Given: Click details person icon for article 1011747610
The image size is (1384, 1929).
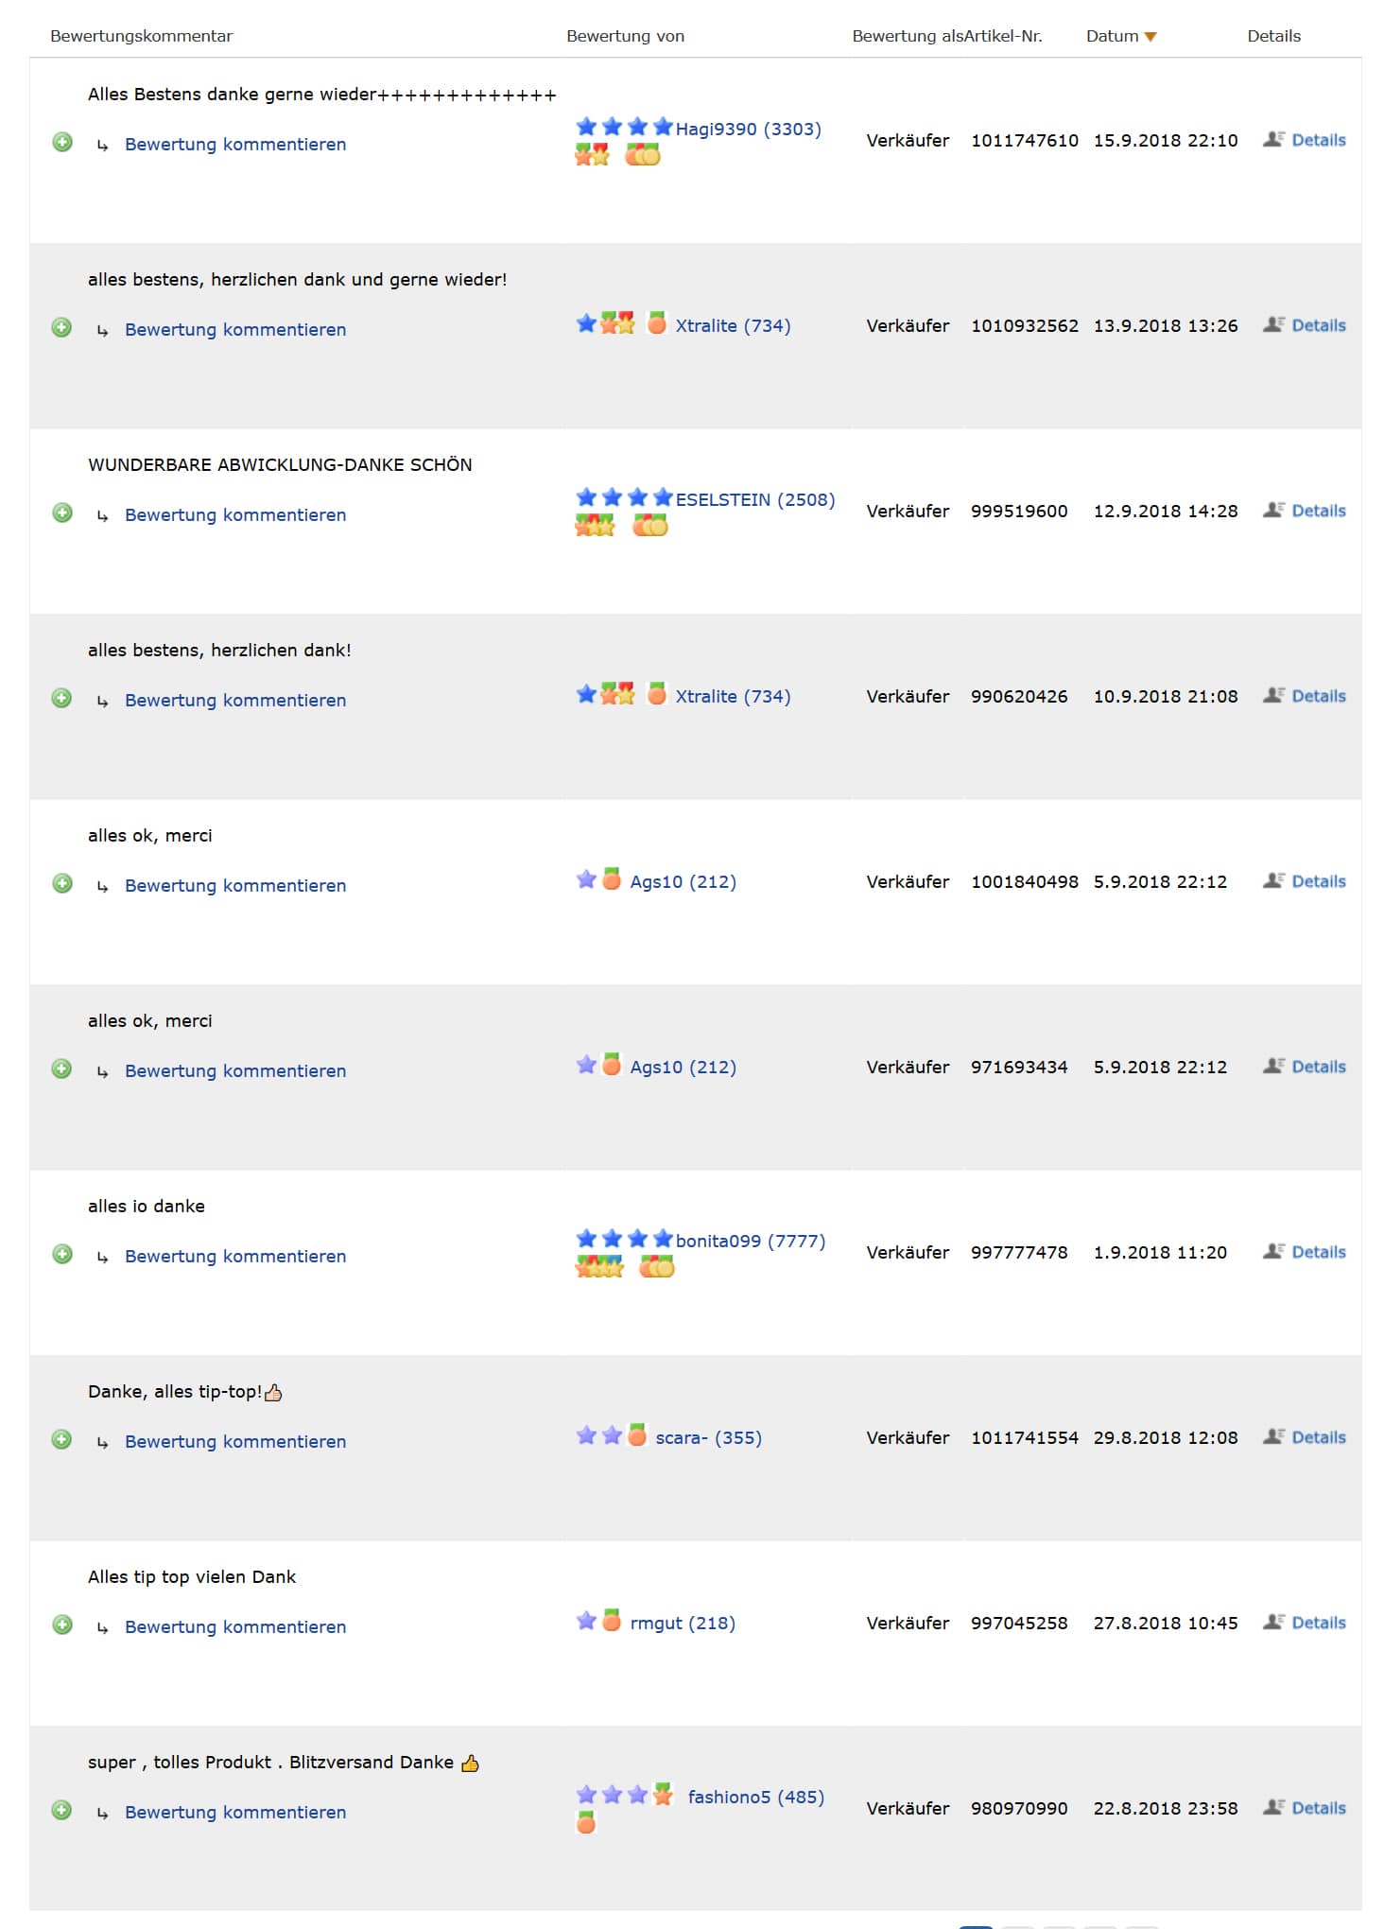Looking at the screenshot, I should coord(1273,139).
